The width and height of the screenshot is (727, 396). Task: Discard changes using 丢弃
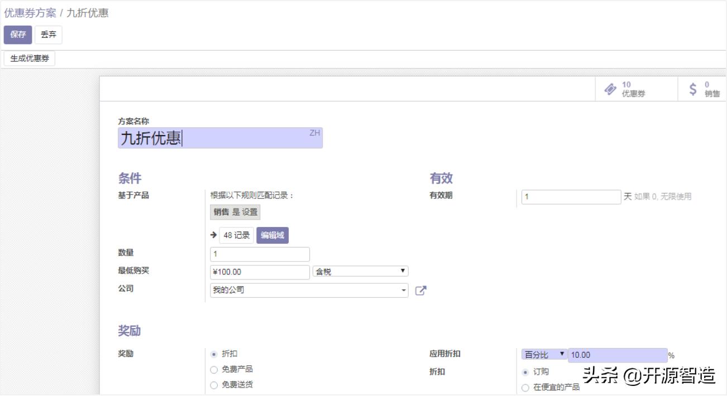pos(47,35)
